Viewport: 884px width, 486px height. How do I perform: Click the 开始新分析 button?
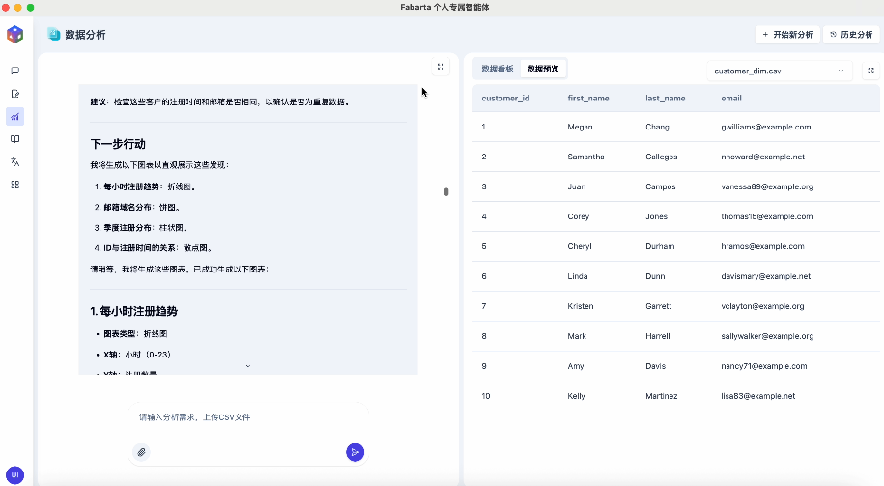787,35
